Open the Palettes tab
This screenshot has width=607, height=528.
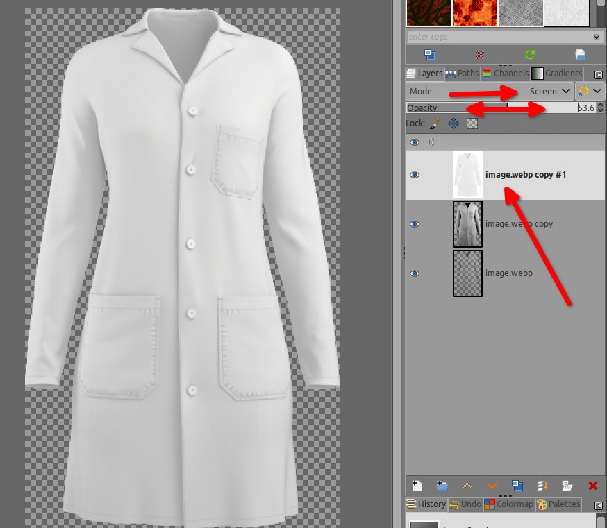(x=558, y=504)
